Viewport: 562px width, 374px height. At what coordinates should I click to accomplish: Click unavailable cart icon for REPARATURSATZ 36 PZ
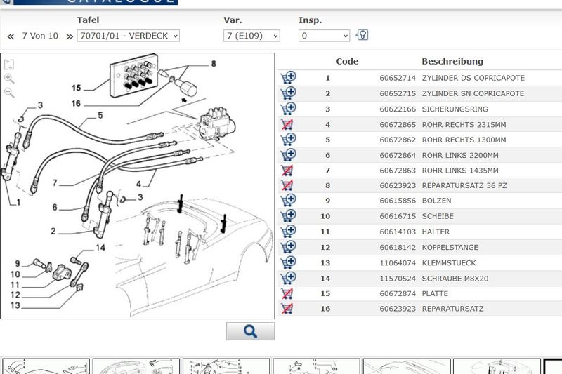tap(287, 186)
